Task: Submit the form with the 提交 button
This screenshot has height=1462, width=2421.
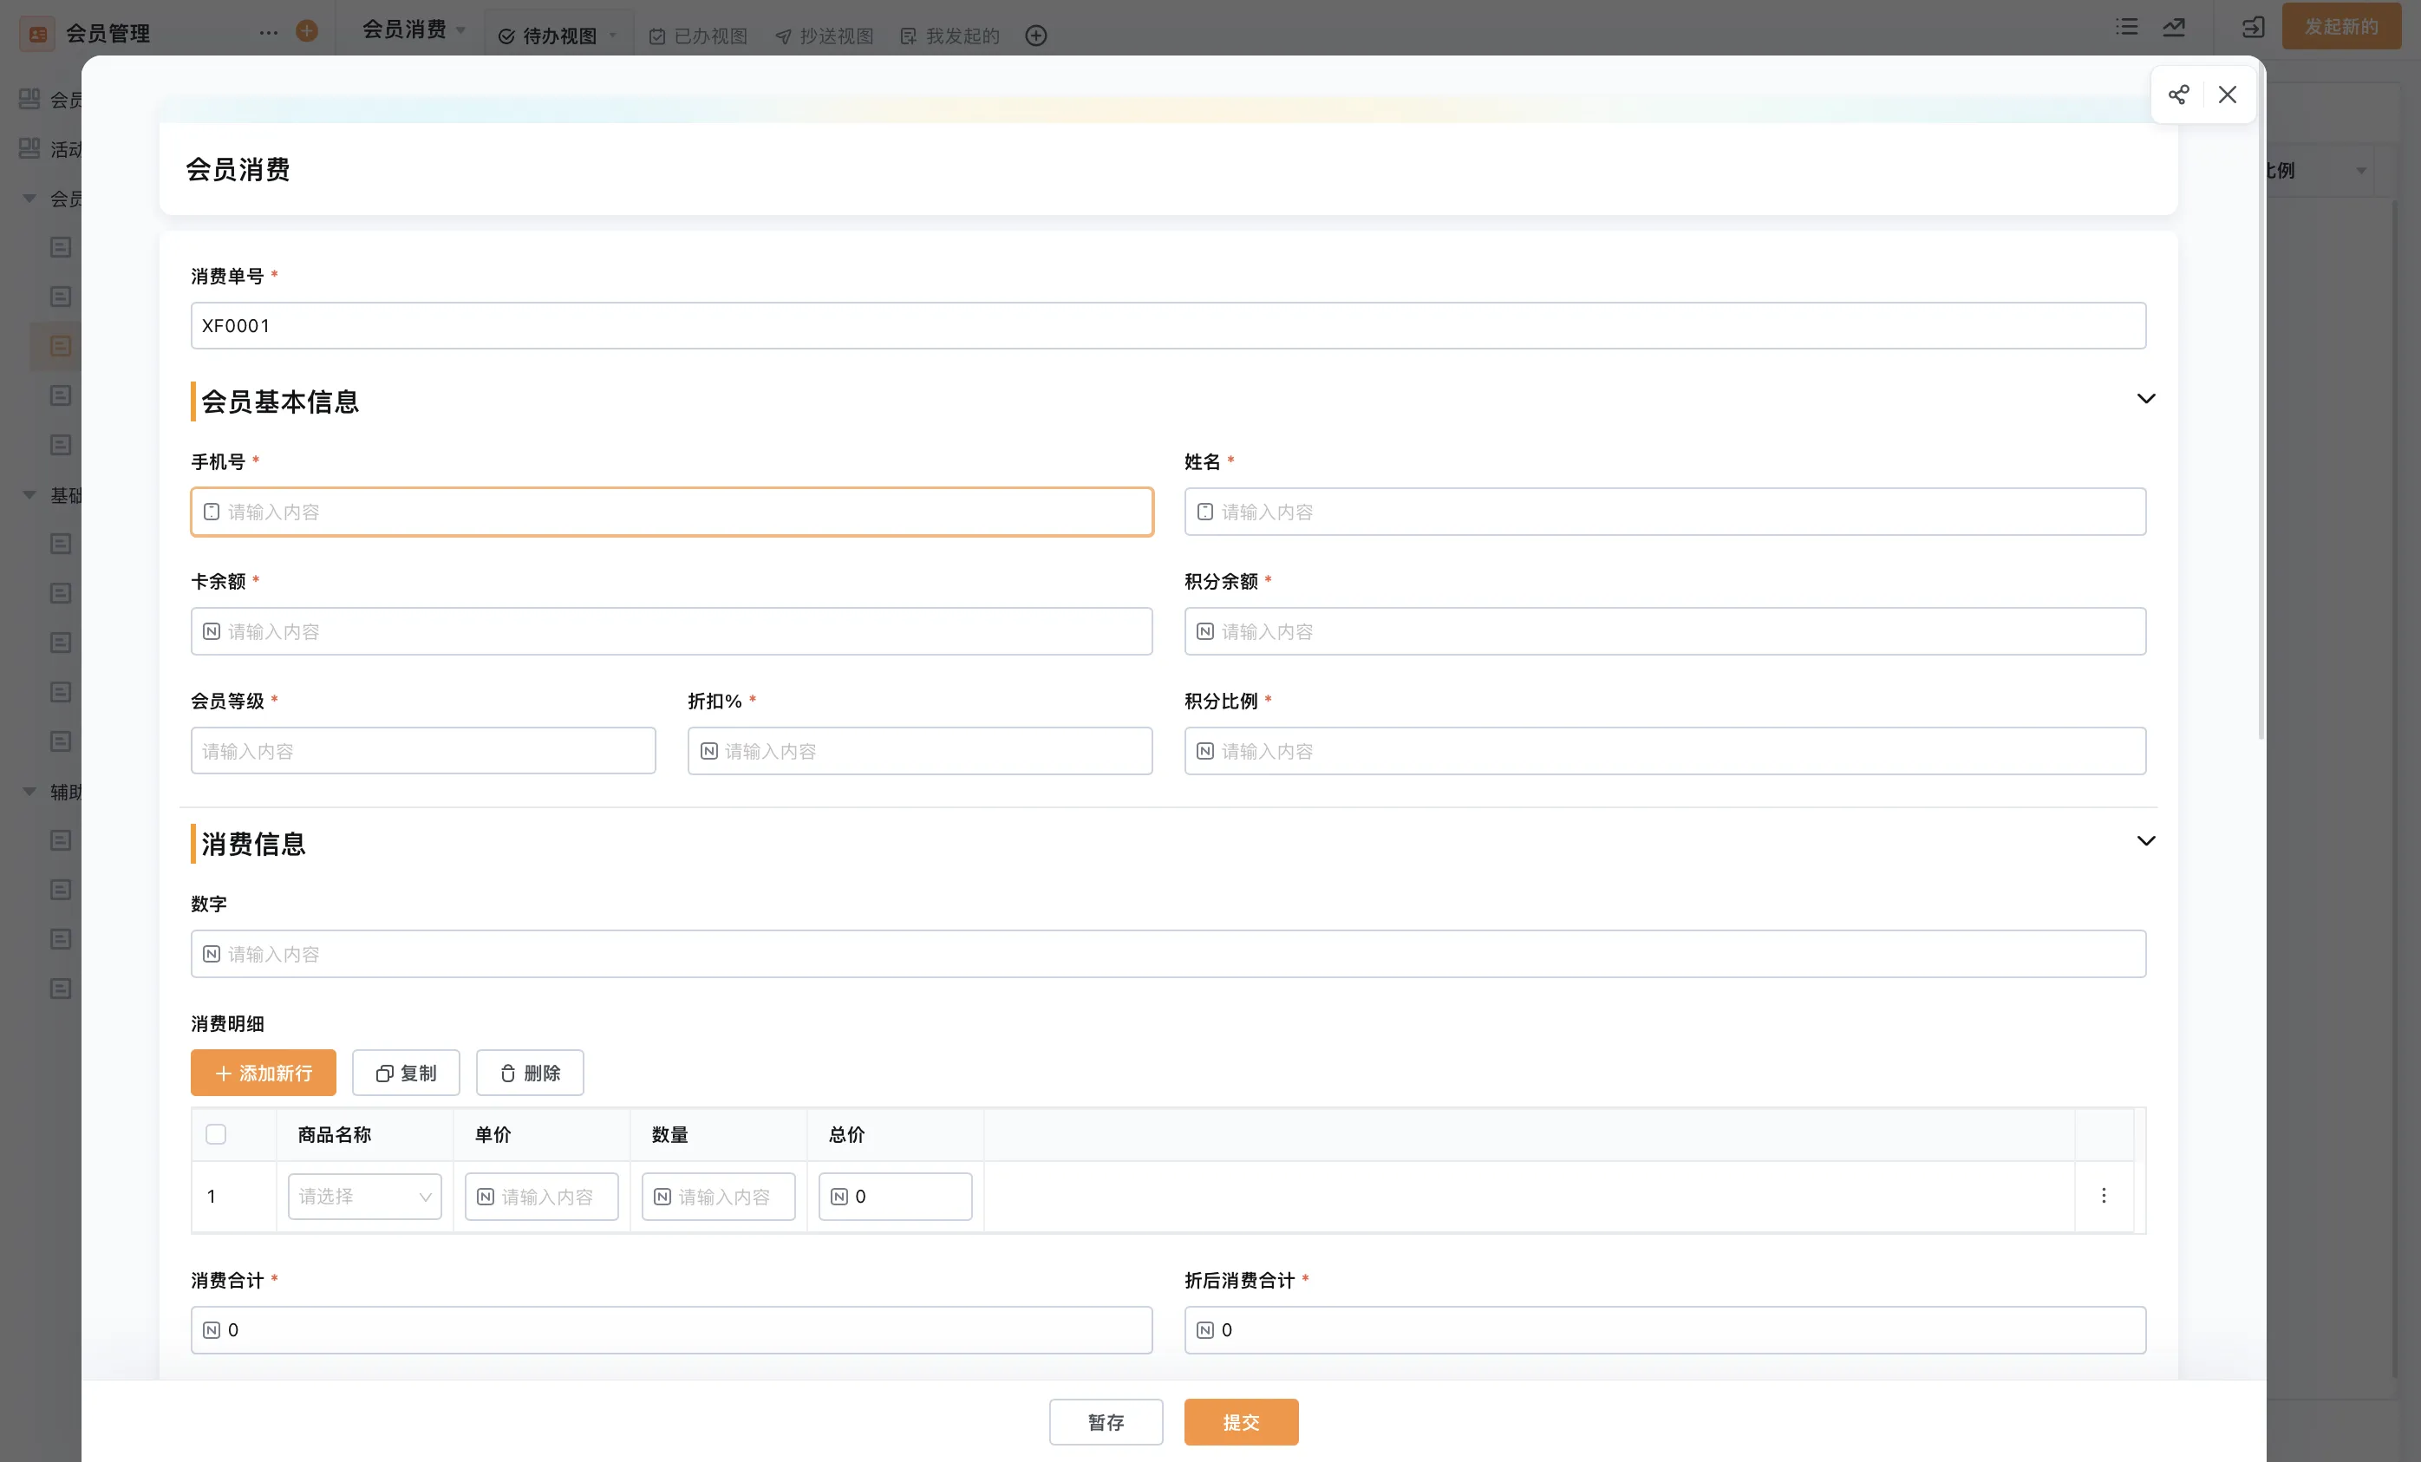Action: (1241, 1423)
